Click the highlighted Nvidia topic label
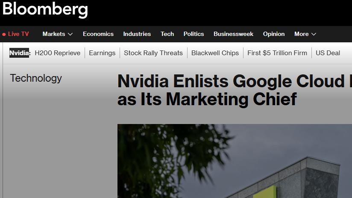352x198 pixels. tap(20, 53)
